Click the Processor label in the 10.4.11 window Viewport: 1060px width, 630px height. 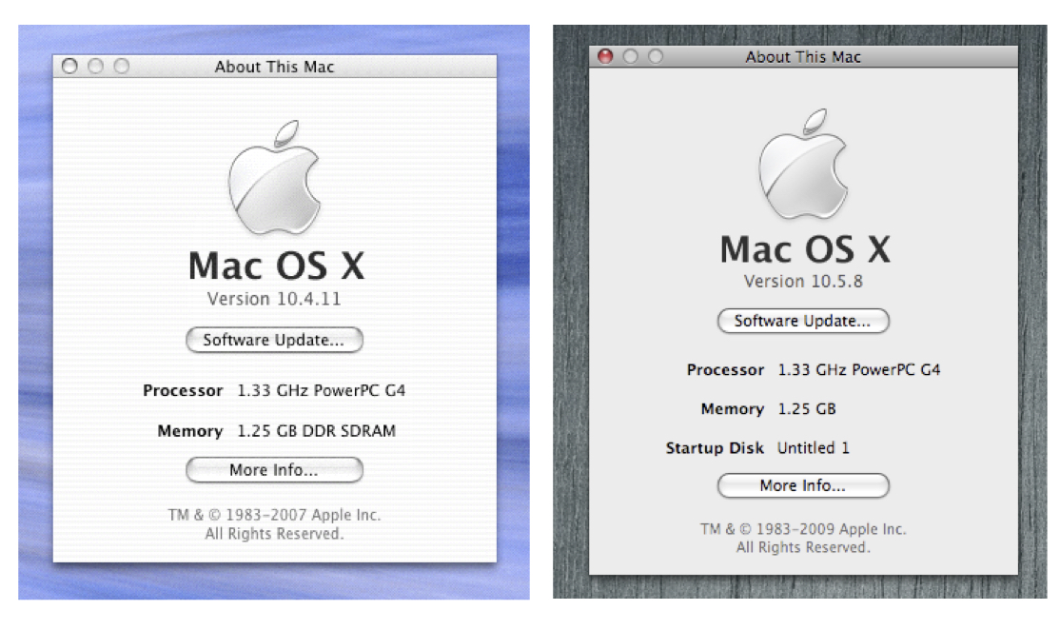click(x=183, y=391)
